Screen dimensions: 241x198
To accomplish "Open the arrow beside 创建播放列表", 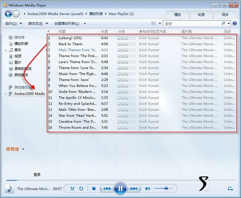I will pyautogui.click(x=85, y=24).
